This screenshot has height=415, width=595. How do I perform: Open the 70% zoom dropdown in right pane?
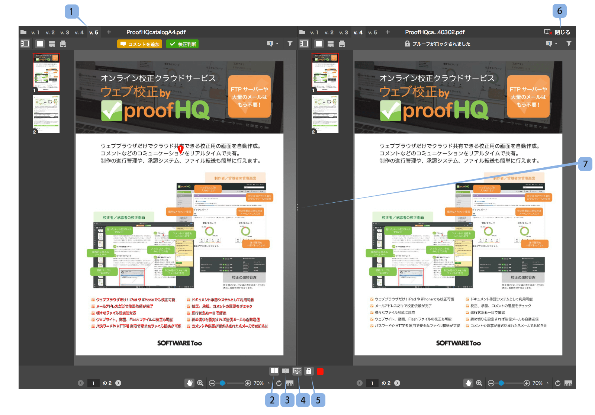click(541, 383)
